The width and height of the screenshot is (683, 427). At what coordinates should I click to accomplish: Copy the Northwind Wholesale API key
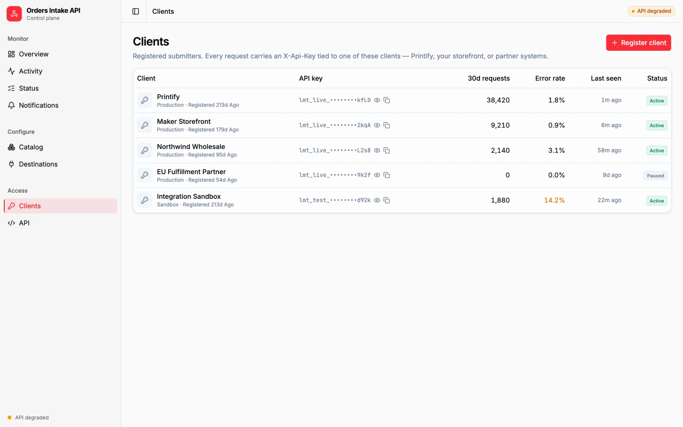(387, 150)
